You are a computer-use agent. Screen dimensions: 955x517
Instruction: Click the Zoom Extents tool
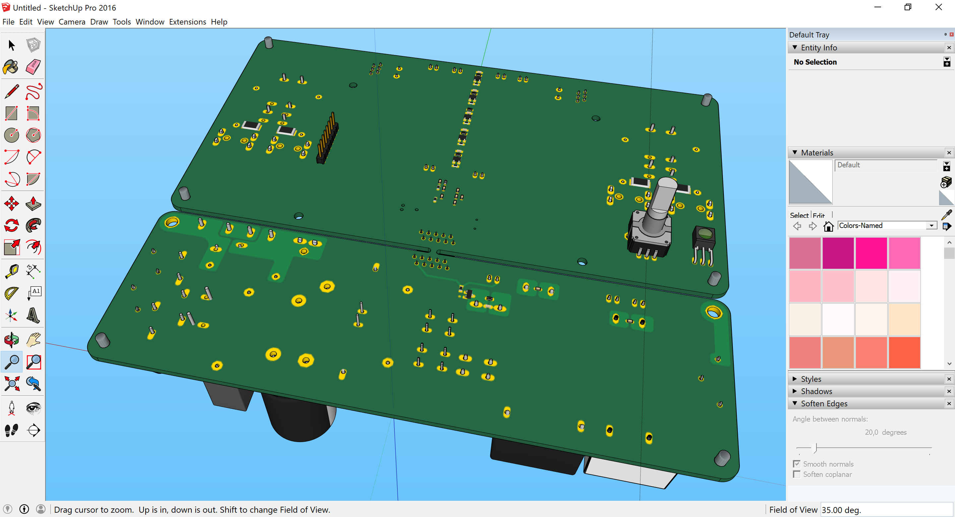click(x=12, y=383)
